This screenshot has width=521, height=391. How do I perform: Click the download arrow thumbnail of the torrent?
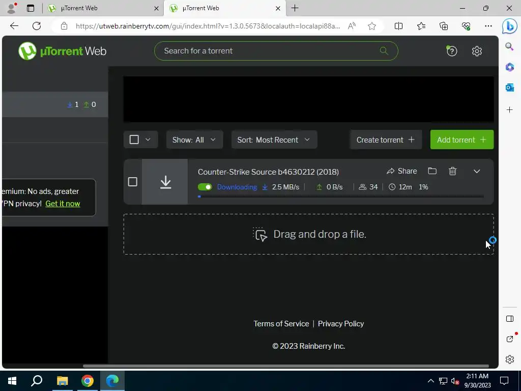point(165,182)
